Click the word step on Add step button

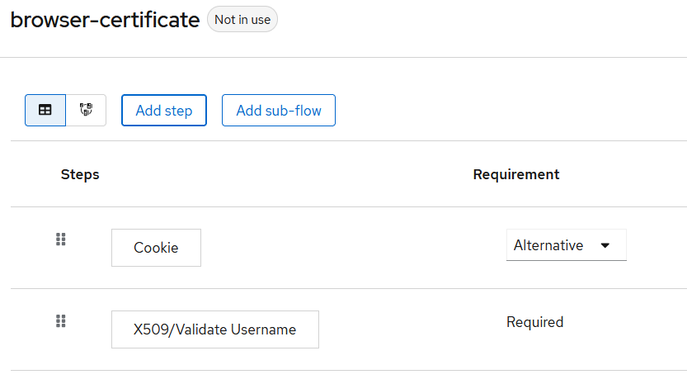click(179, 111)
